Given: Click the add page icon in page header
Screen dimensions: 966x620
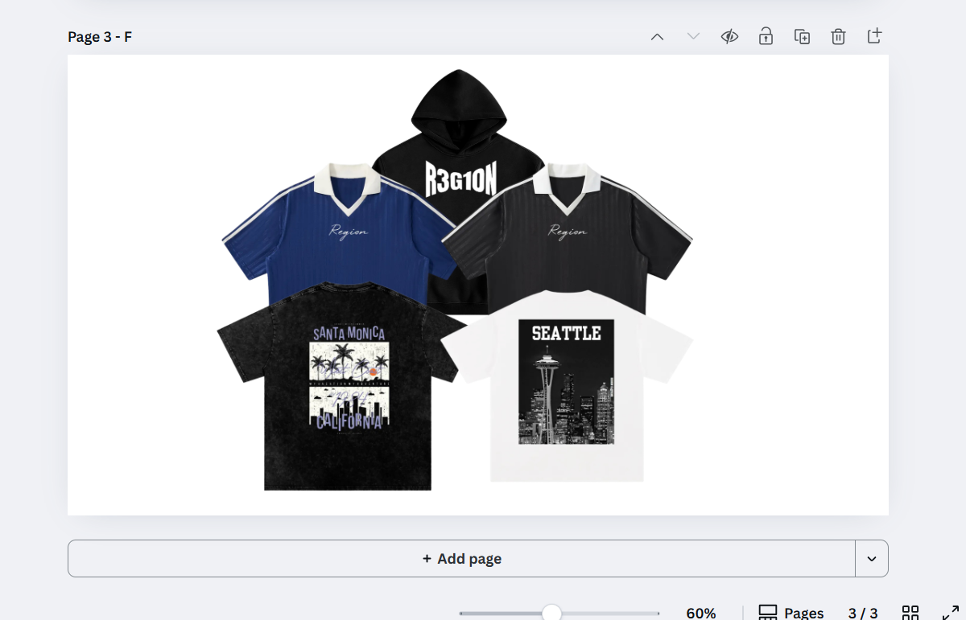Looking at the screenshot, I should (874, 37).
